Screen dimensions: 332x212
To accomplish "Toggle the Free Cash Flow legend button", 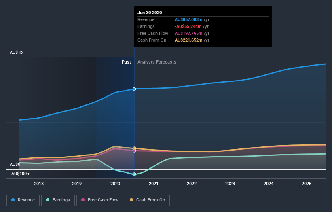I will click(100, 200).
